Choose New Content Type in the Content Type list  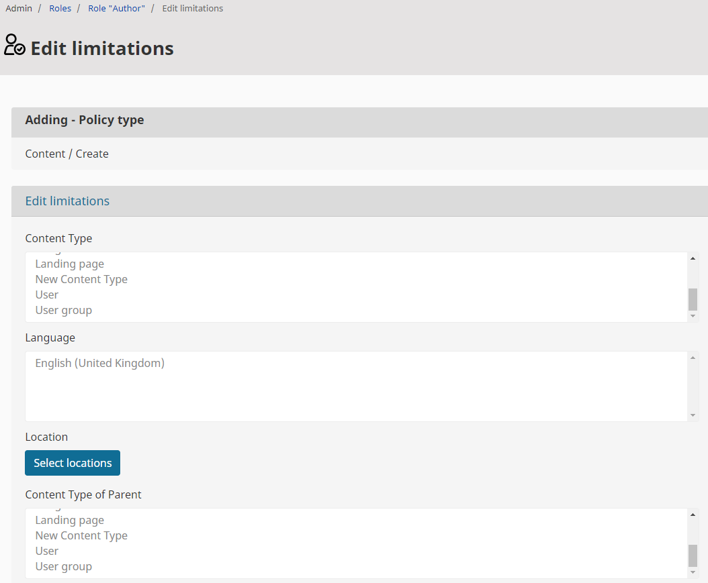point(81,280)
